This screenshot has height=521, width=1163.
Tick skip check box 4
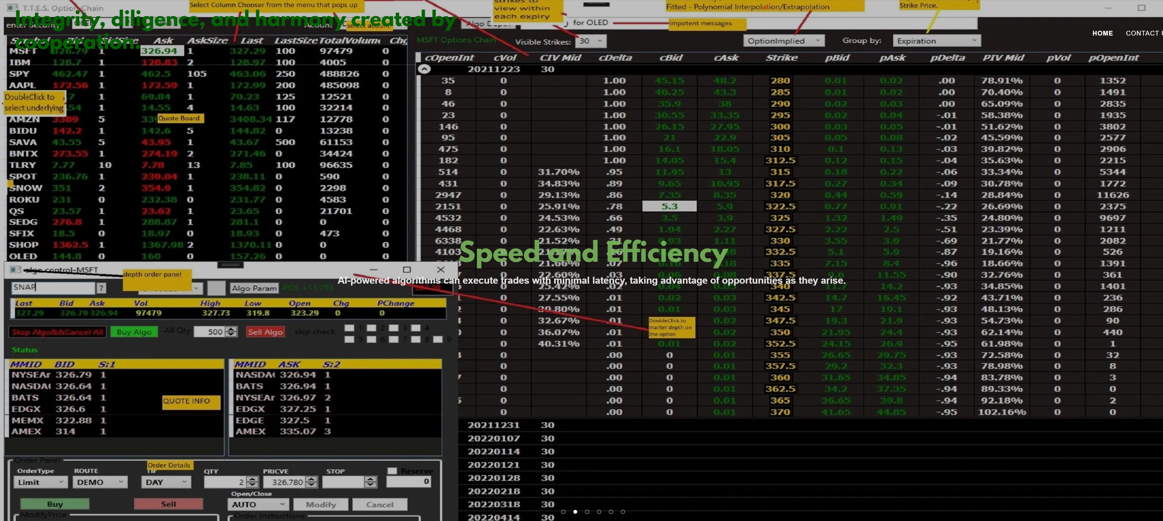[x=416, y=328]
